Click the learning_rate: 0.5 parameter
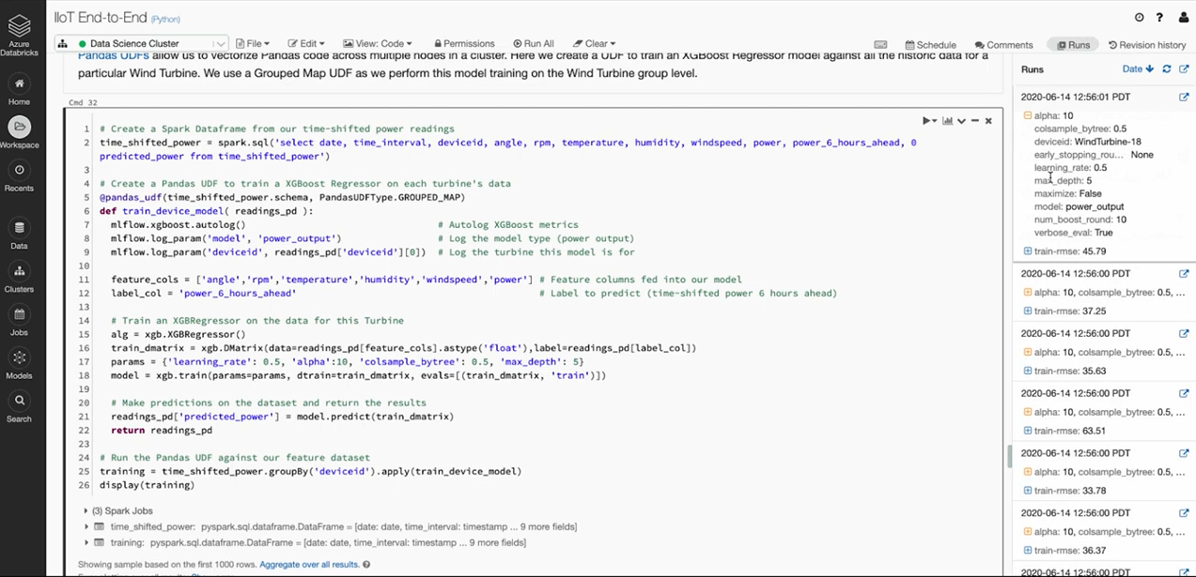Screen dimensions: 1196x577 point(1070,167)
